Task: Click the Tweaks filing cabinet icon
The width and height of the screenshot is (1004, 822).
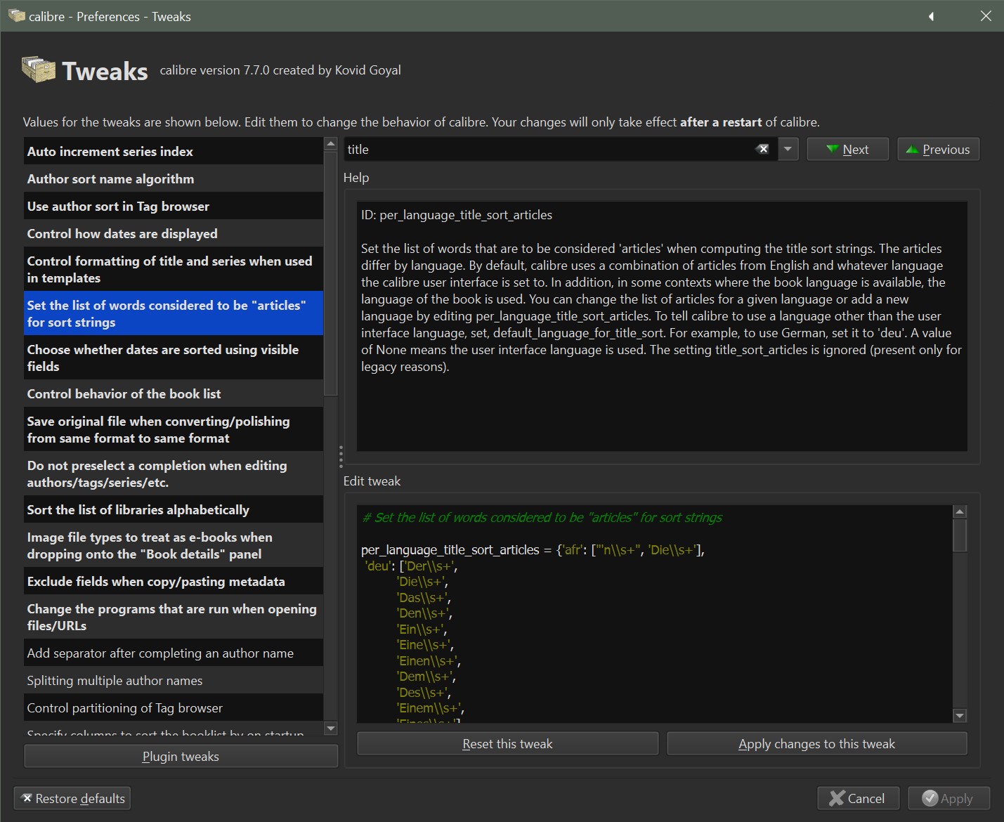Action: tap(39, 70)
